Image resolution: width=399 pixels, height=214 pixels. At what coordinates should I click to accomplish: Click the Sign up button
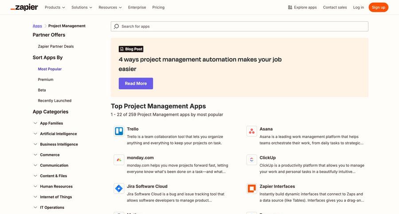tap(379, 8)
